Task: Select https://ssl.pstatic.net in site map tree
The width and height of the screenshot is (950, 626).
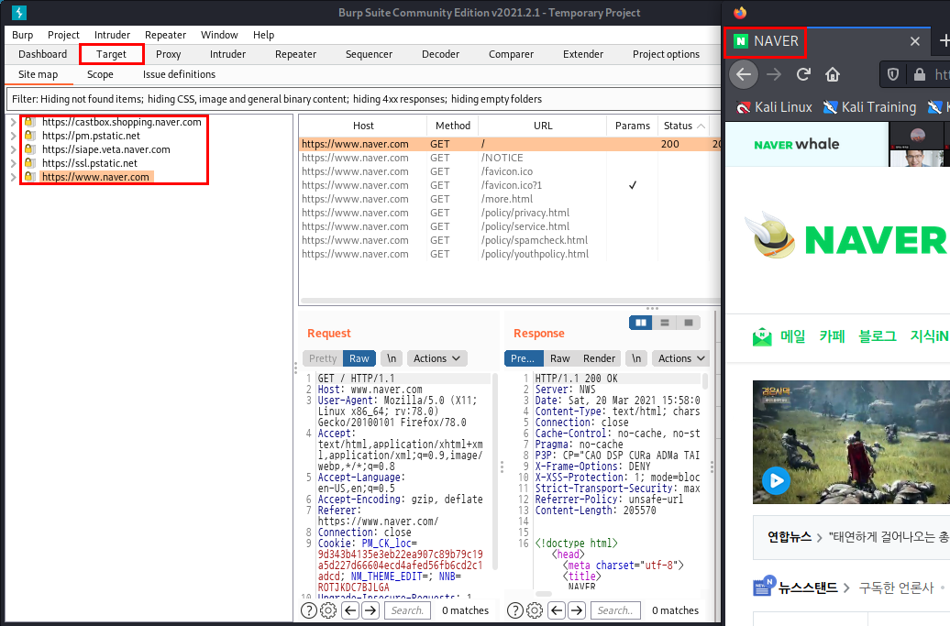Action: click(x=90, y=163)
